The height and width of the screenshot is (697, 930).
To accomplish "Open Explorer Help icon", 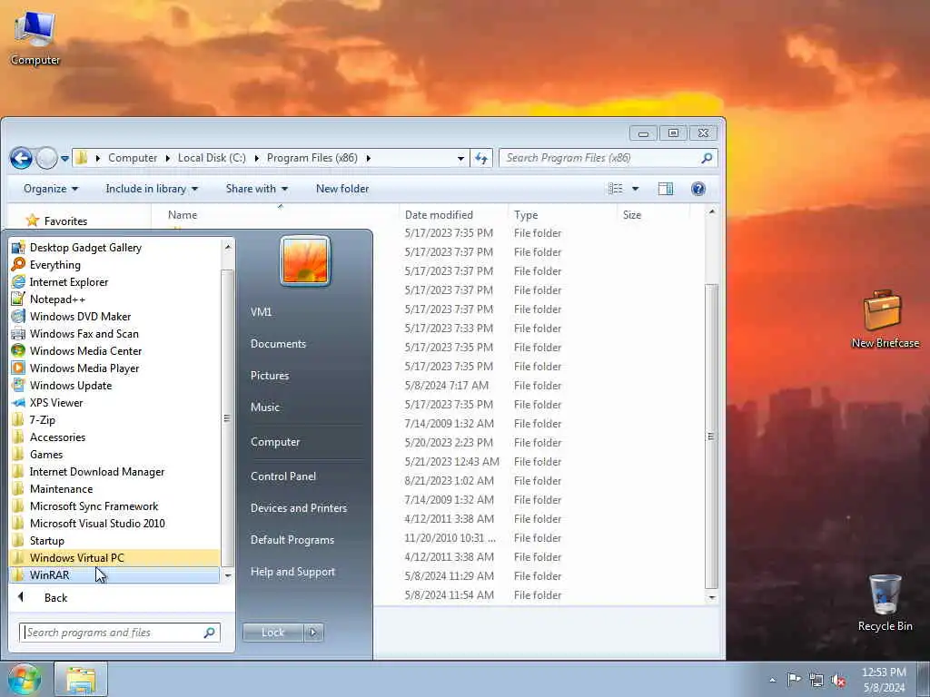I will tap(698, 189).
